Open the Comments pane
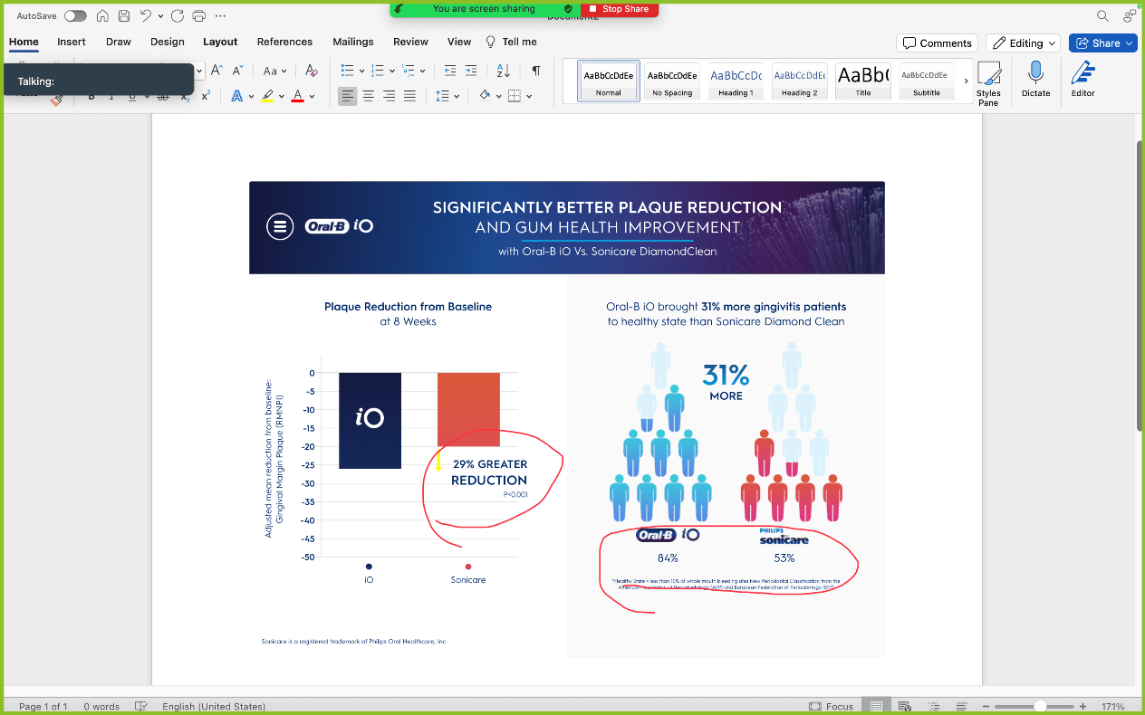The image size is (1145, 715). pos(937,43)
